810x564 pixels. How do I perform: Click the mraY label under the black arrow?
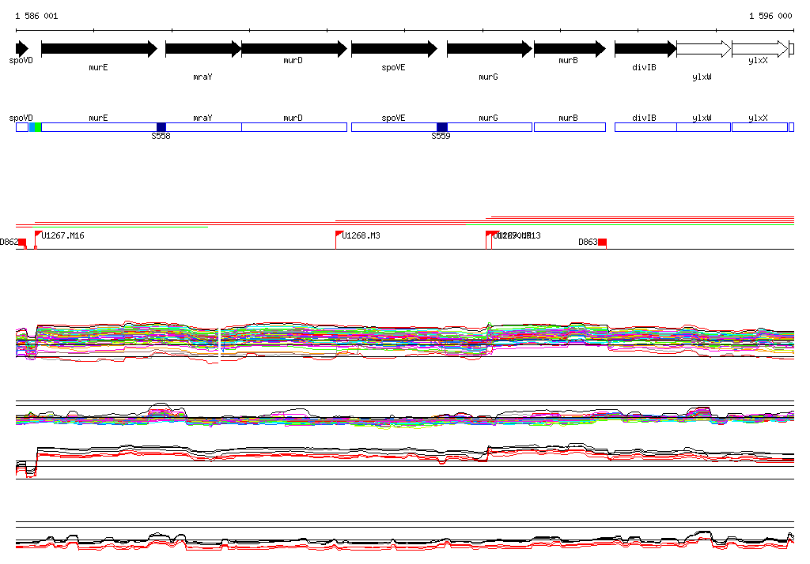click(x=202, y=77)
